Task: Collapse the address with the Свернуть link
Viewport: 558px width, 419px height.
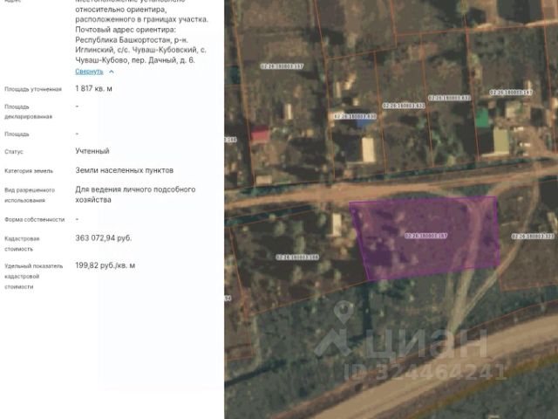Action: coord(89,72)
